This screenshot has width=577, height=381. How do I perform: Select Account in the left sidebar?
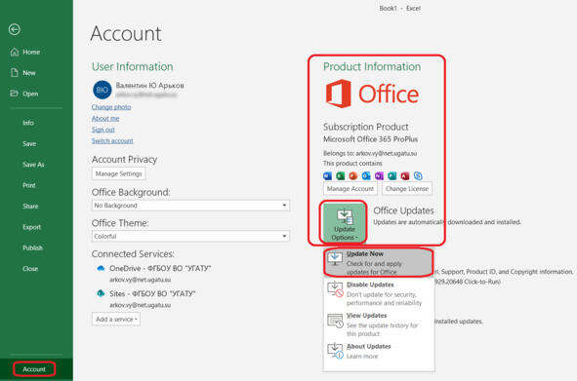[x=34, y=369]
